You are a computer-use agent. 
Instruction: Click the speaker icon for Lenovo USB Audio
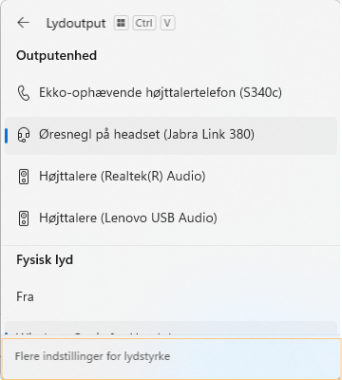tap(24, 218)
